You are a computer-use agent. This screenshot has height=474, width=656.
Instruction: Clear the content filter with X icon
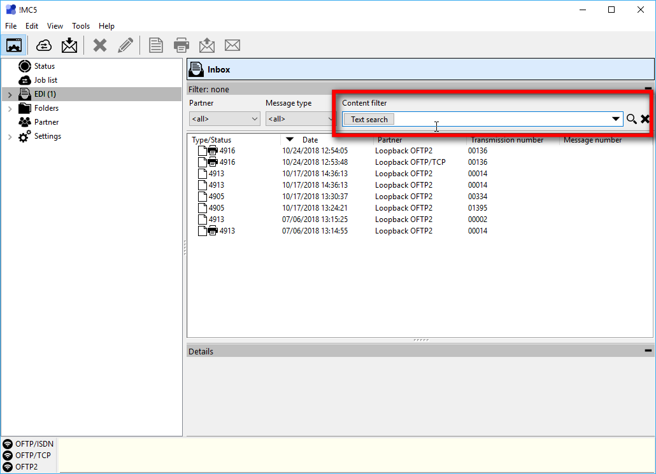tap(645, 119)
